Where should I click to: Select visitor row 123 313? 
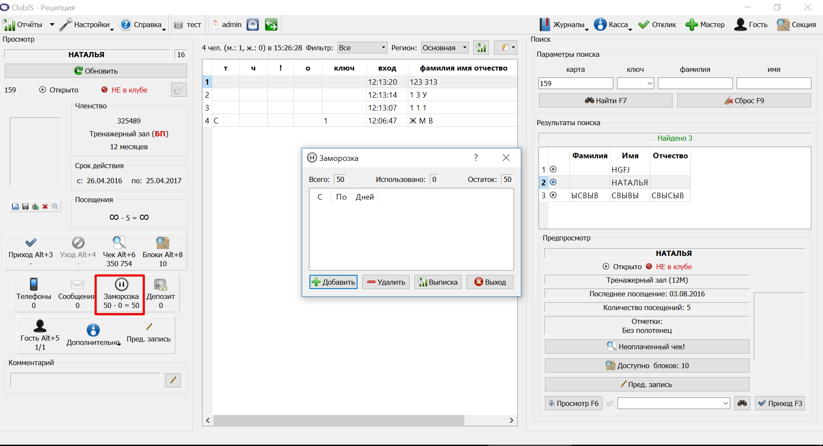(360, 82)
